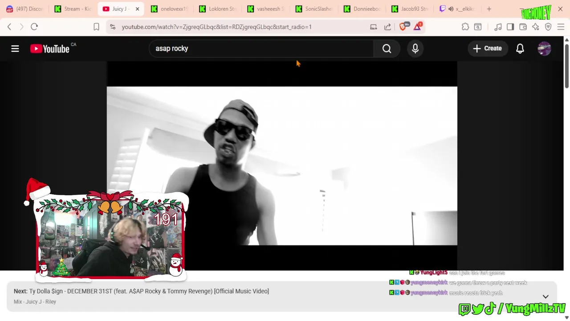The height and width of the screenshot is (321, 570).
Task: Switch to the Jacob93 tab
Action: 410,9
